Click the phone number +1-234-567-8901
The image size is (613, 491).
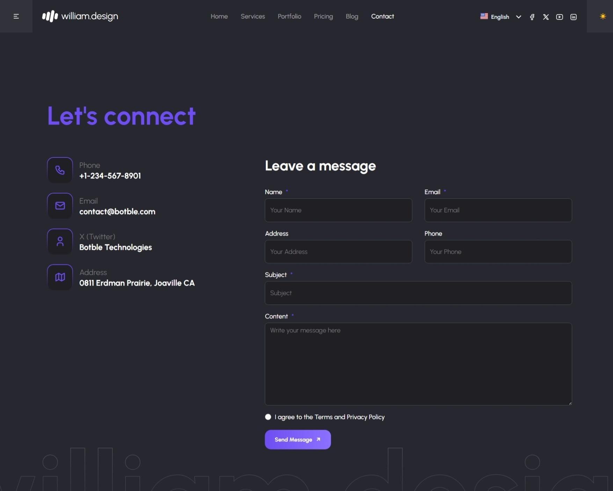click(110, 176)
